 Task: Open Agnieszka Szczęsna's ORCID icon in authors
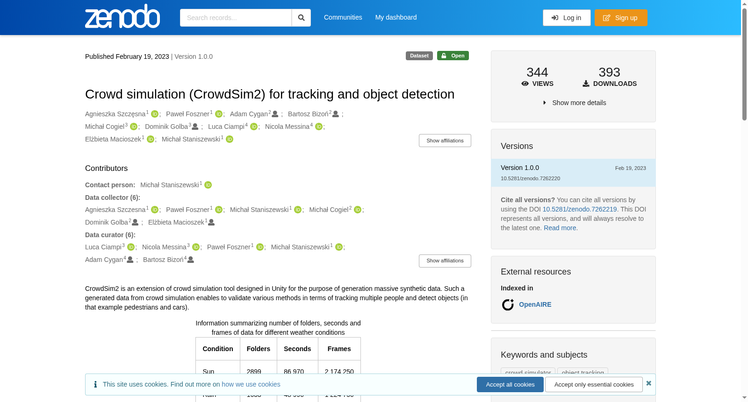click(155, 114)
